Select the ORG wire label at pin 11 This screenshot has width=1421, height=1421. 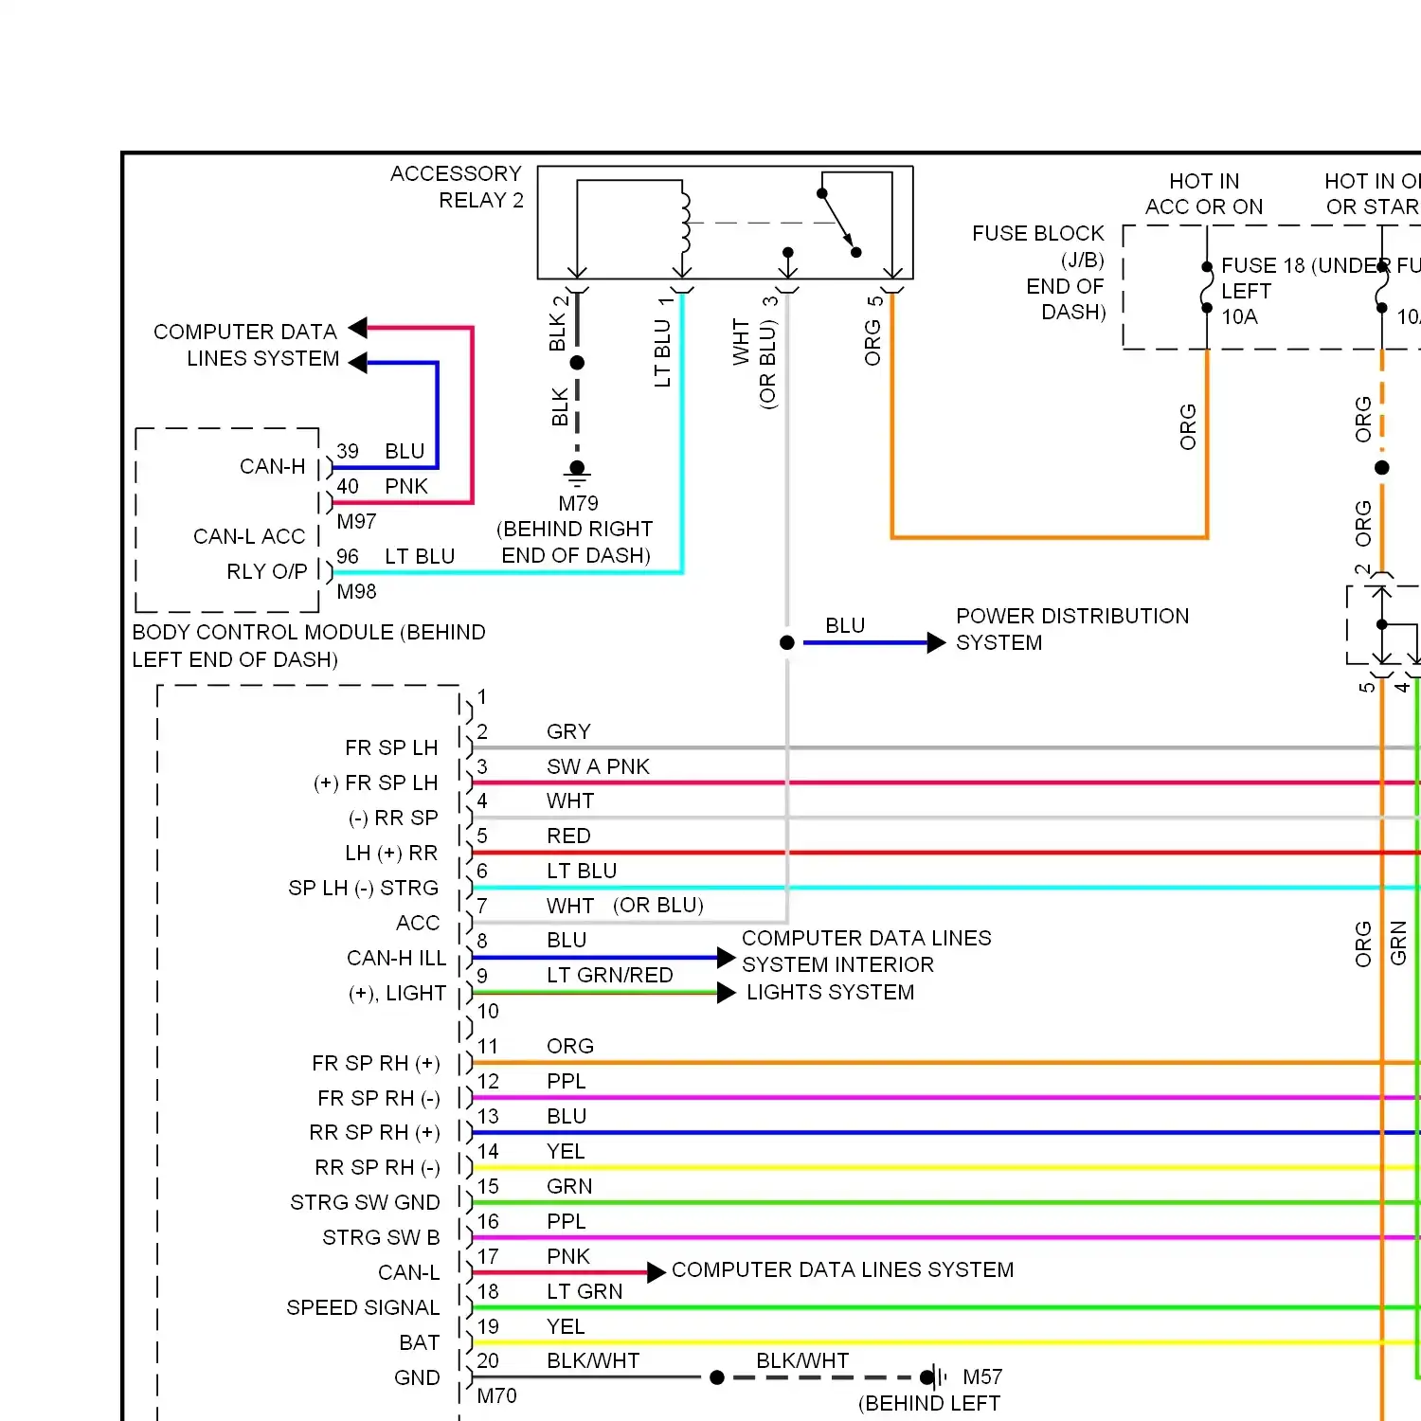pos(570,1046)
